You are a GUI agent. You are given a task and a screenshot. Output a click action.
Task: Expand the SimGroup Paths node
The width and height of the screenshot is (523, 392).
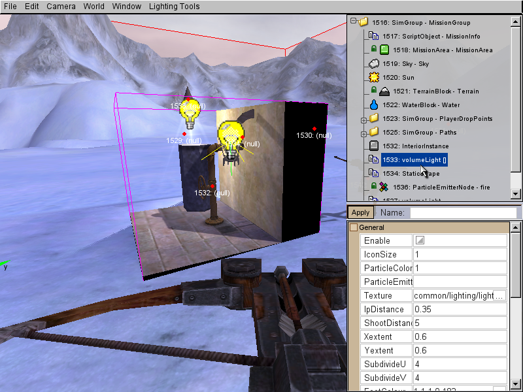coord(363,133)
